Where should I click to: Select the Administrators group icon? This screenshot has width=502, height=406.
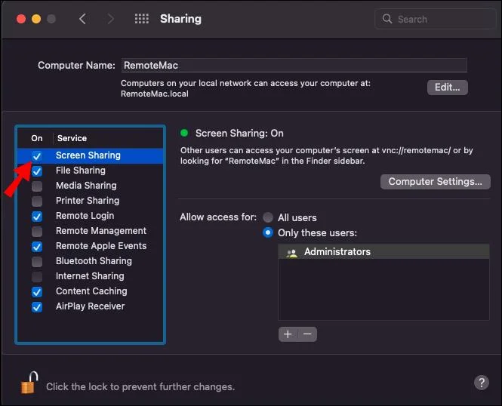(292, 253)
